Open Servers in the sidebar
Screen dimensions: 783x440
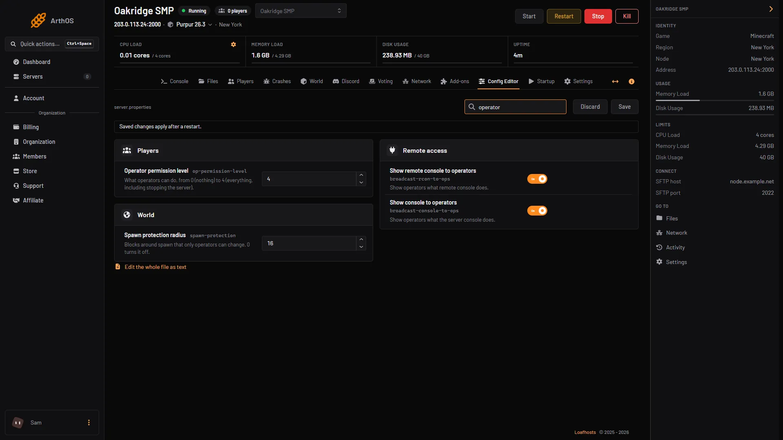52,77
